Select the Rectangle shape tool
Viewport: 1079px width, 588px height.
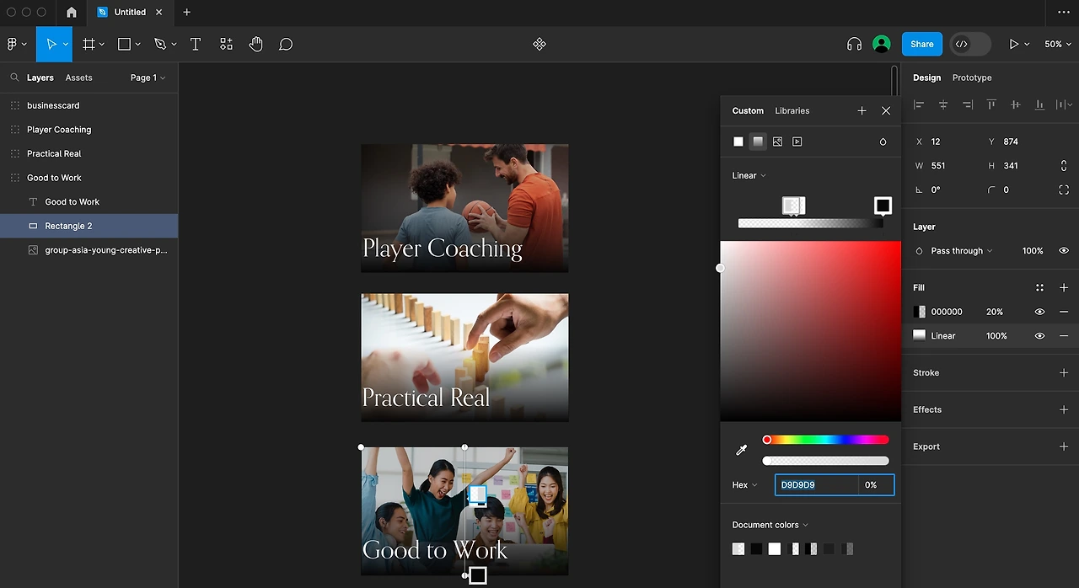[124, 44]
